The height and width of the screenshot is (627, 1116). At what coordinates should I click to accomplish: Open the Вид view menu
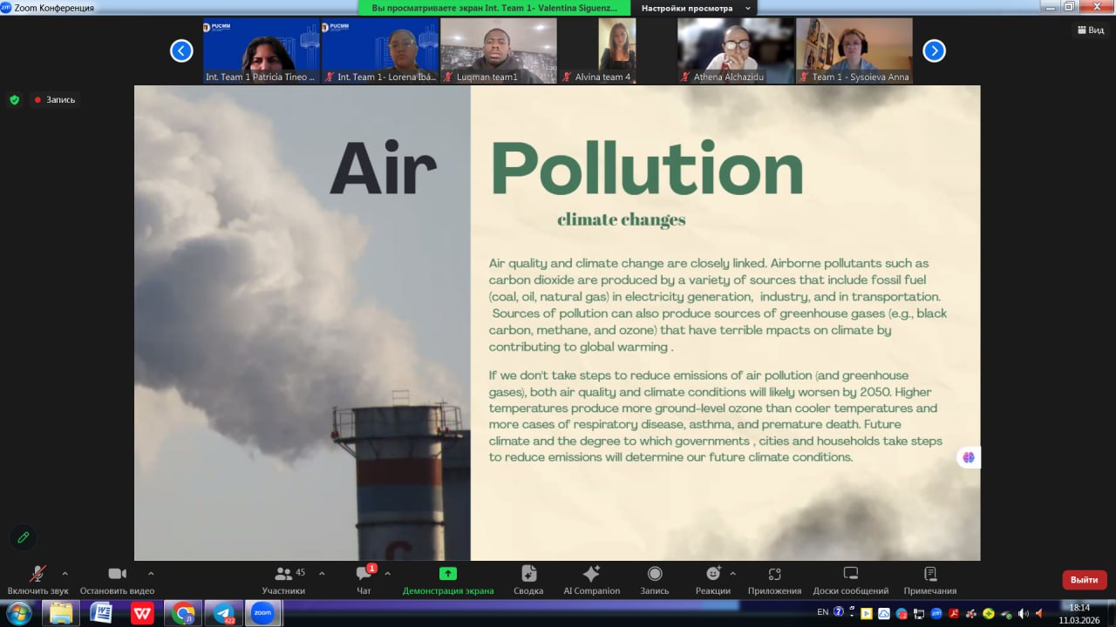pos(1090,30)
